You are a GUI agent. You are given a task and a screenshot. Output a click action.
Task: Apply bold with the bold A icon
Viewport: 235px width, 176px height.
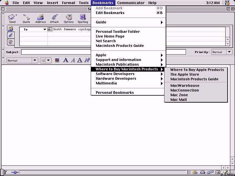pyautogui.click(x=66, y=60)
